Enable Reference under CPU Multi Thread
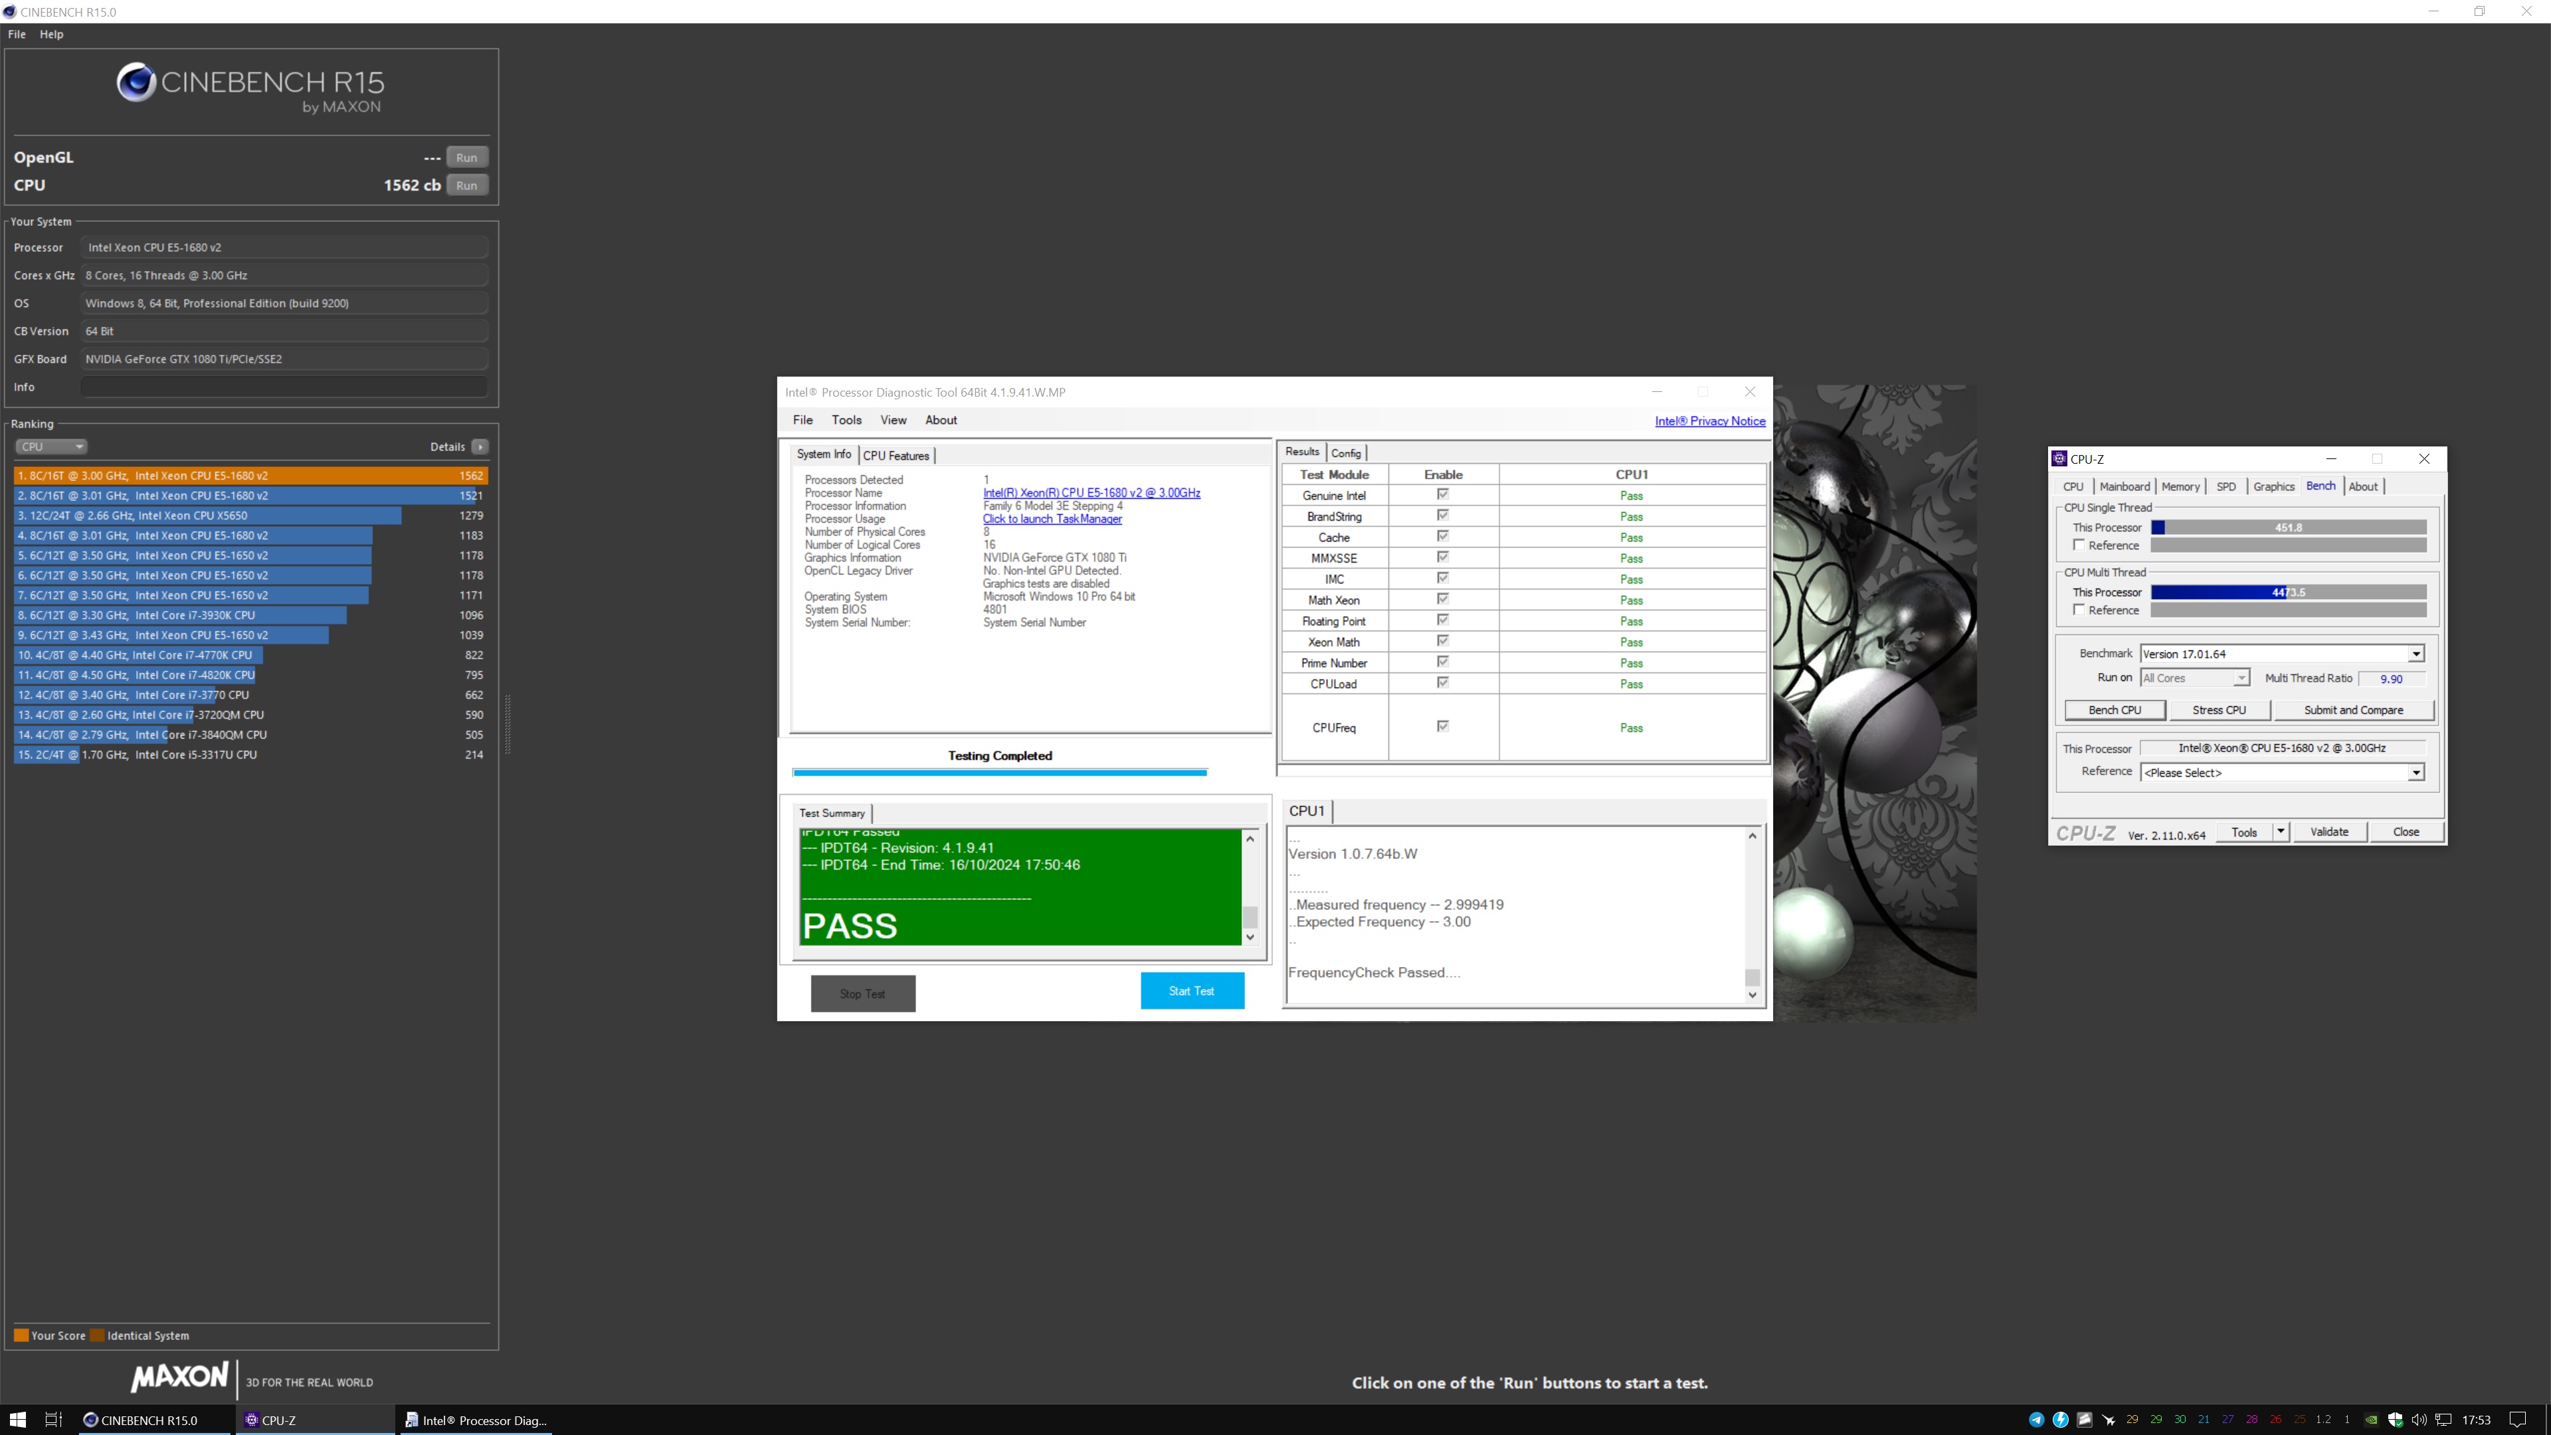The height and width of the screenshot is (1435, 2551). [2079, 609]
